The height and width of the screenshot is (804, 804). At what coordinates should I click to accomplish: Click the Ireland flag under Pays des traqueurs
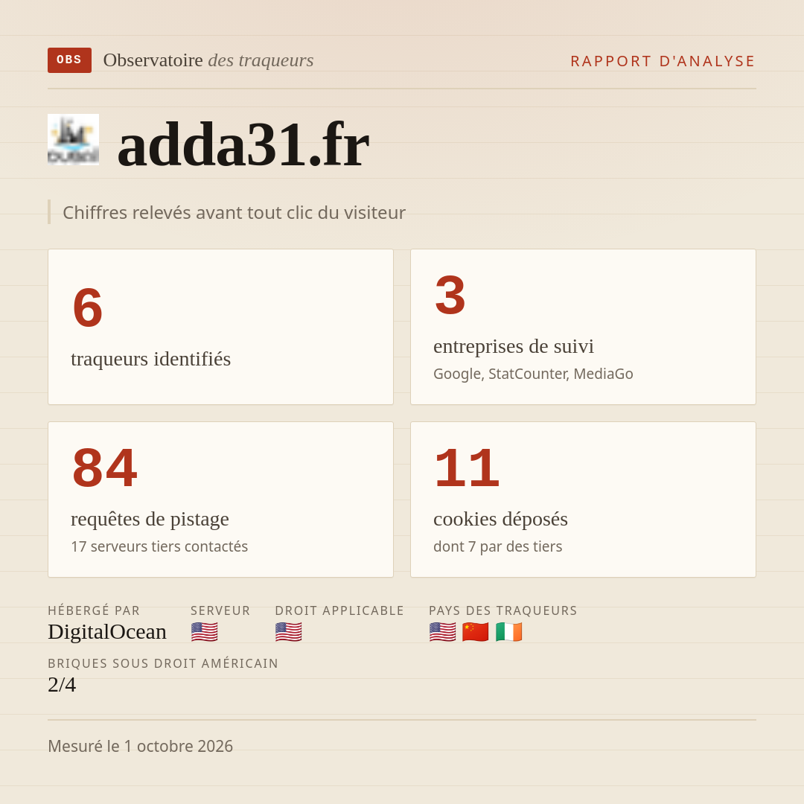[508, 632]
